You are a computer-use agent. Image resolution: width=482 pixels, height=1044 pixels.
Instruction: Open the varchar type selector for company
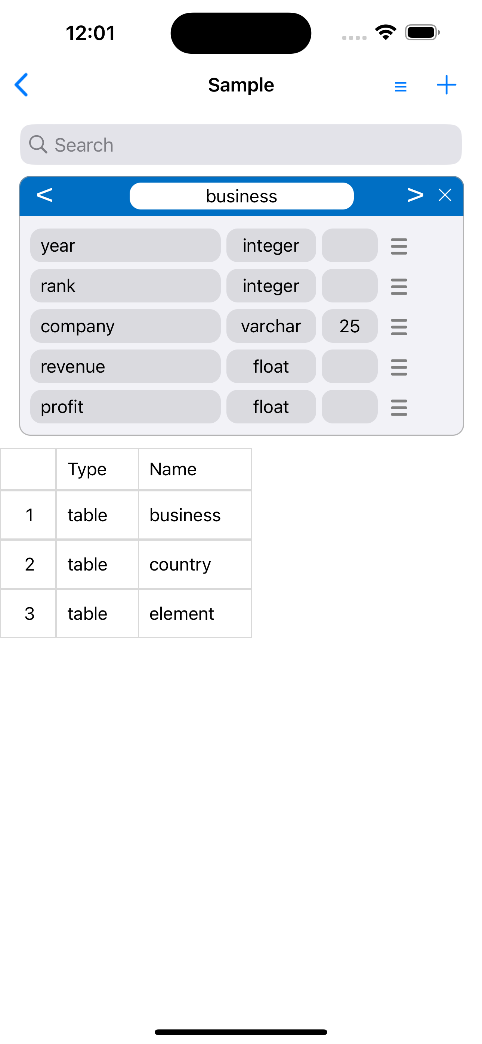(271, 326)
